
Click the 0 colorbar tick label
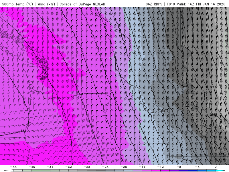[x=216, y=167]
